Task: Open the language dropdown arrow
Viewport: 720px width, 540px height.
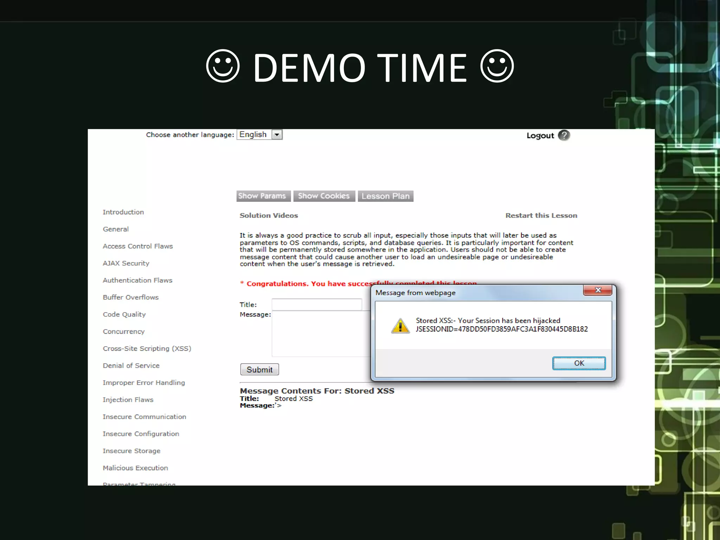Action: (277, 135)
